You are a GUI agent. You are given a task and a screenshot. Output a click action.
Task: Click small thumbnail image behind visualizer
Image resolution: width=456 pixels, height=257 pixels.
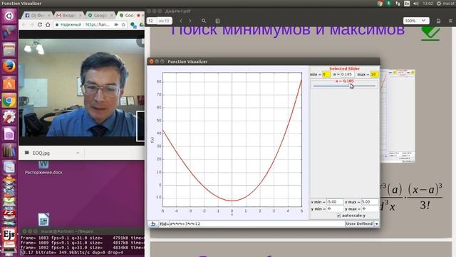pos(398,116)
